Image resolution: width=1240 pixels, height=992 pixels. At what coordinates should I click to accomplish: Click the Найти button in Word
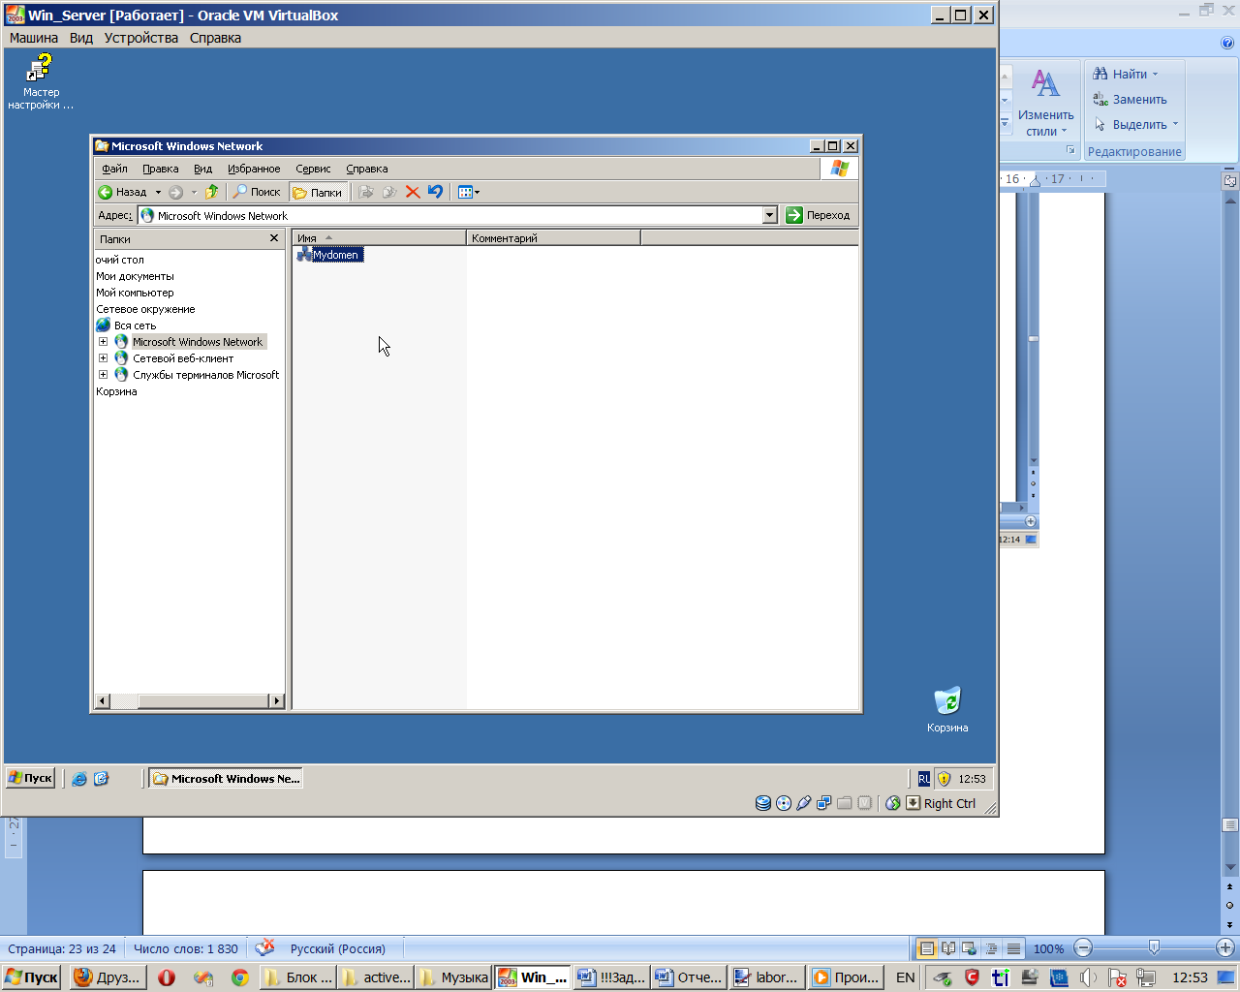(x=1125, y=74)
